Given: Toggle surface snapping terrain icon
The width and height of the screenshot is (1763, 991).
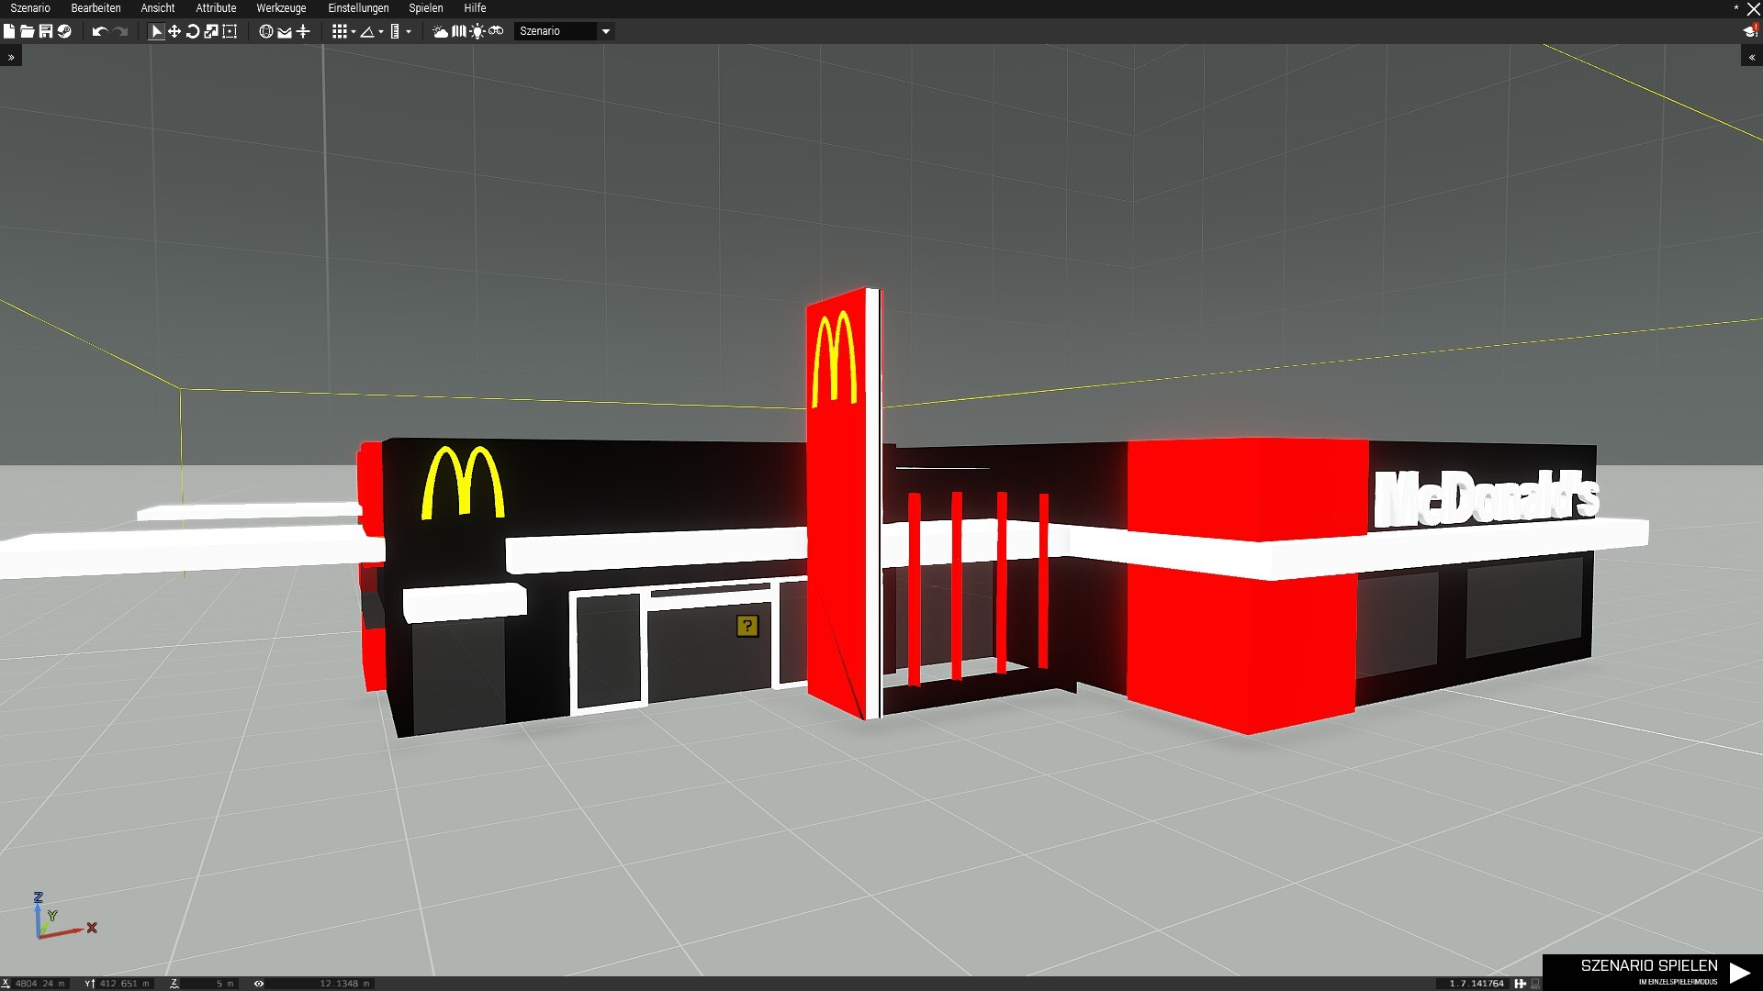Looking at the screenshot, I should pos(285,31).
